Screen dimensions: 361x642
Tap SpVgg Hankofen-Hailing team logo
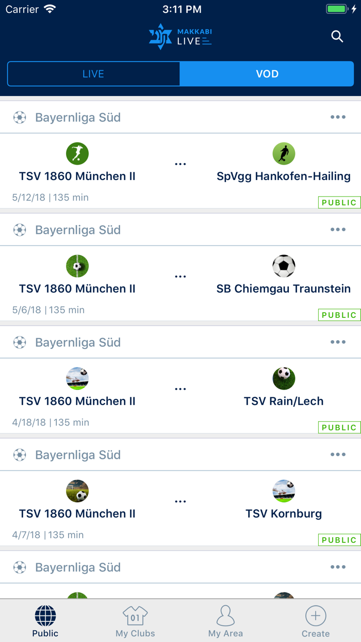[x=284, y=154]
